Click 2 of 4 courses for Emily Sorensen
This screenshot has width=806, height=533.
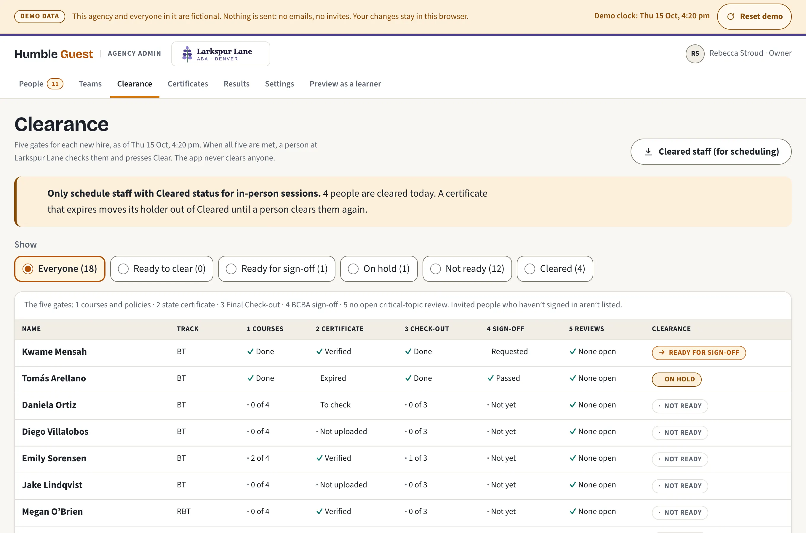(x=258, y=458)
